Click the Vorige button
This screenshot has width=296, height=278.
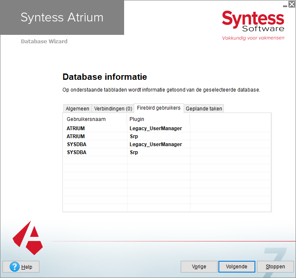click(199, 267)
